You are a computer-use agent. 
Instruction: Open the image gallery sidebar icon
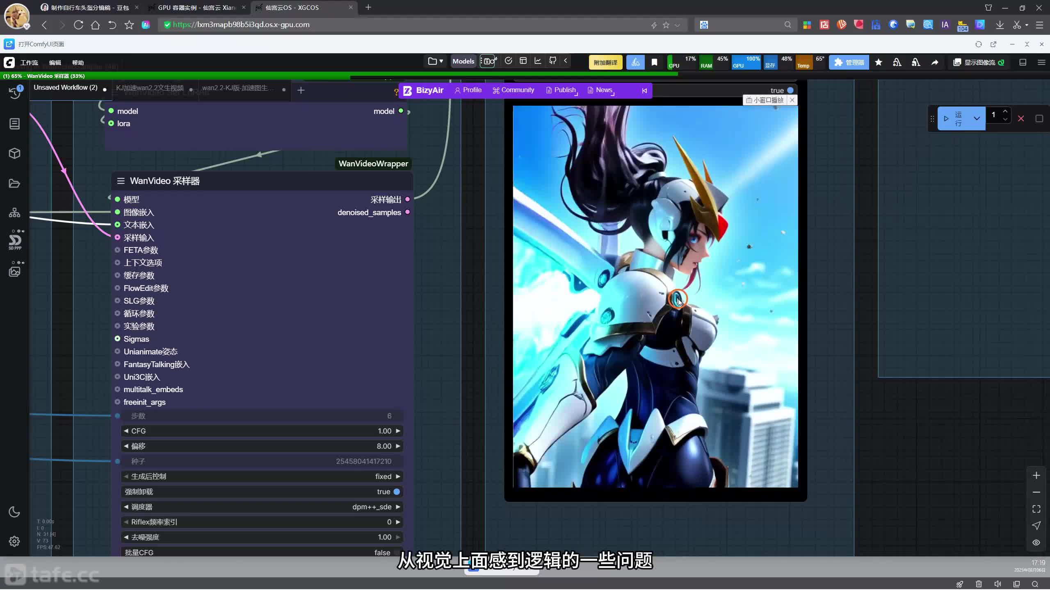click(15, 271)
